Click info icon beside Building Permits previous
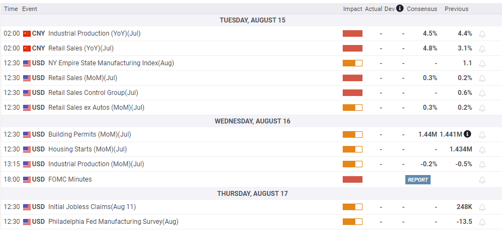The image size is (502, 231). pyautogui.click(x=467, y=134)
